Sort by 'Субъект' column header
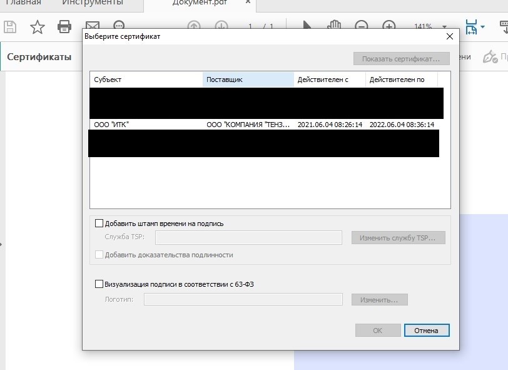Image resolution: width=508 pixels, height=370 pixels. (146, 80)
